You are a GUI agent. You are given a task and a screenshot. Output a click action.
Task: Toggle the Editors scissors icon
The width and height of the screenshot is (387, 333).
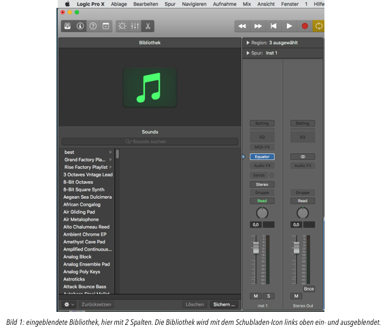[x=148, y=26]
